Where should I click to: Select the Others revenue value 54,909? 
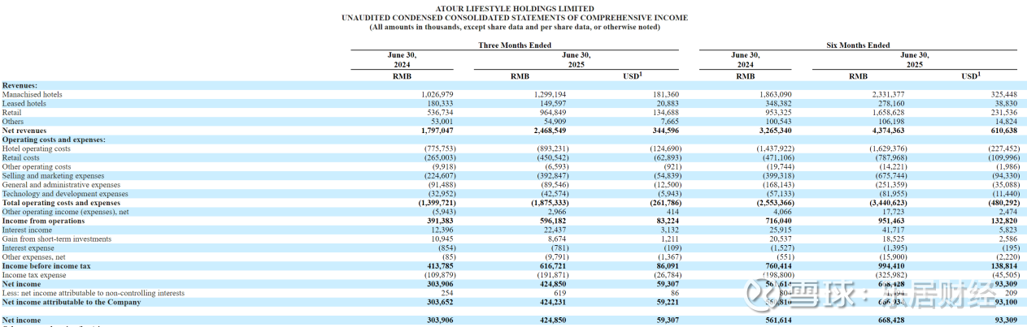click(x=555, y=122)
